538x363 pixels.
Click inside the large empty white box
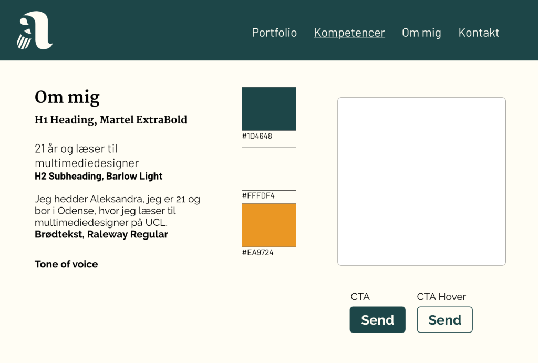[421, 181]
